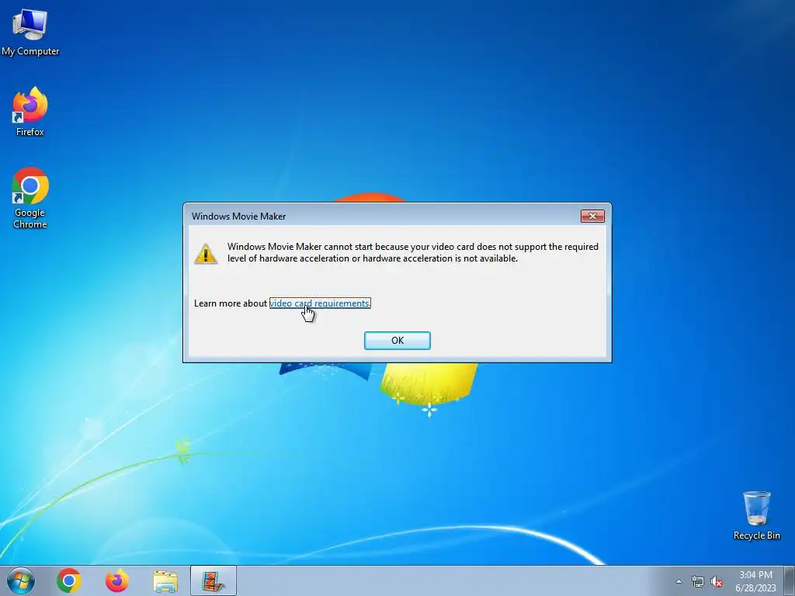Show hidden system tray icons
The image size is (795, 596).
(x=679, y=581)
